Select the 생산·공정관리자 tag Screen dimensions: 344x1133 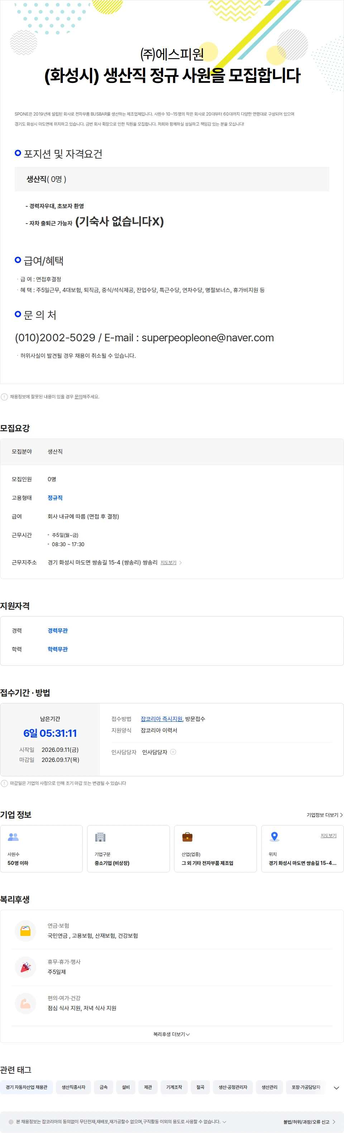click(x=233, y=1087)
